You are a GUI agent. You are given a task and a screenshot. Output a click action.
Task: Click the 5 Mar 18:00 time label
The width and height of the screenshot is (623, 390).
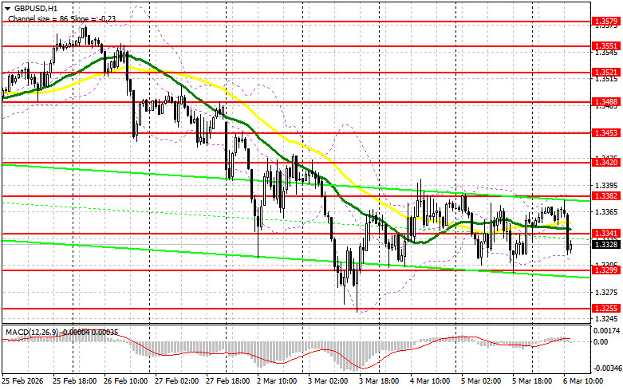[x=532, y=381]
